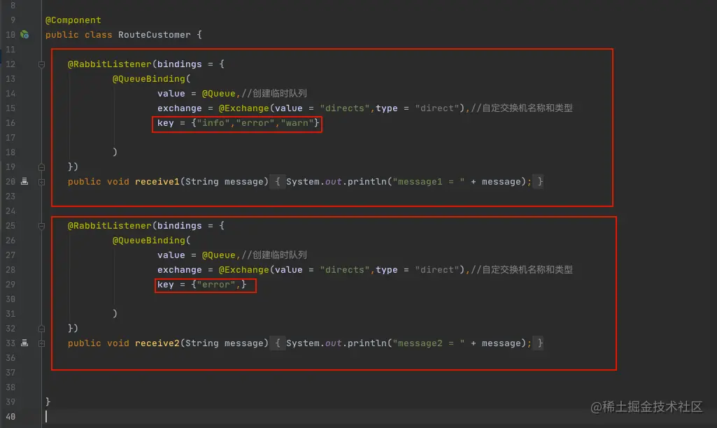Click the comment on line 14
The height and width of the screenshot is (428, 717).
(274, 93)
